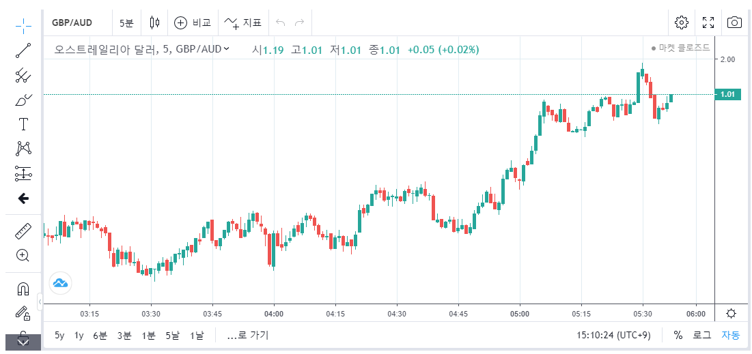Image resolution: width=752 pixels, height=354 pixels.
Task: Expand the GBP/AUD legend chevron
Action: 227,48
